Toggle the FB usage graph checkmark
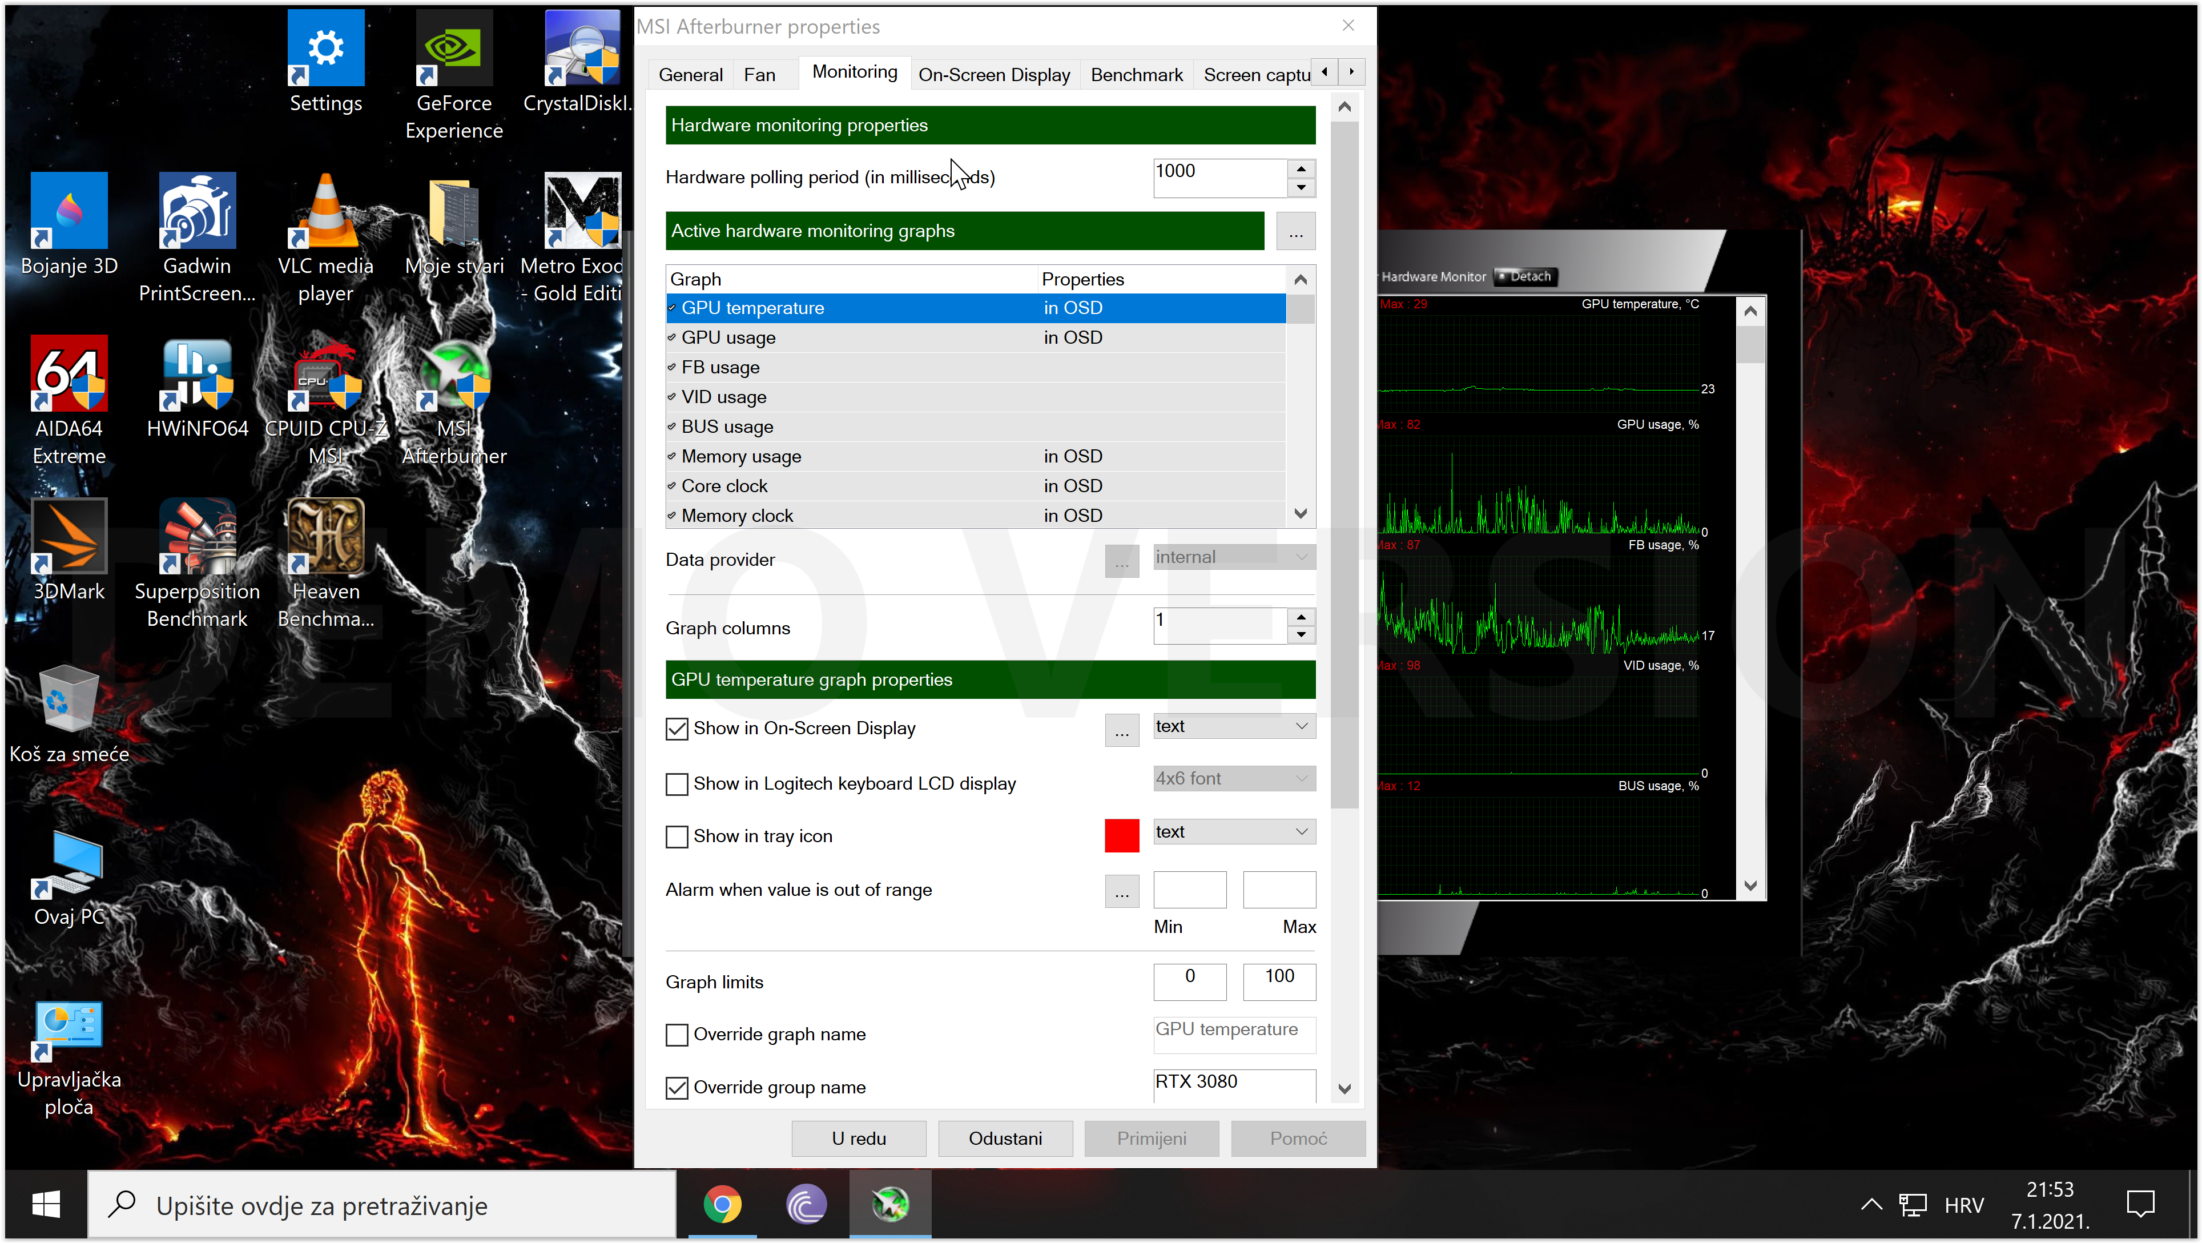This screenshot has width=2202, height=1243. [x=672, y=368]
